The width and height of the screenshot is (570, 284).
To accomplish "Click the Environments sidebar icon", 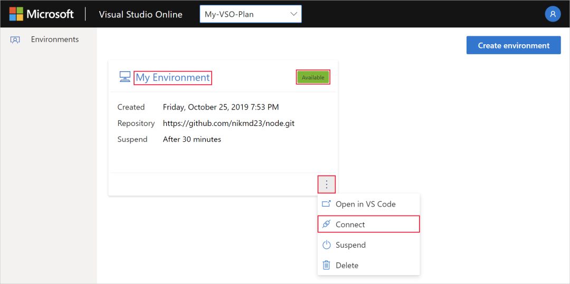I will (15, 40).
